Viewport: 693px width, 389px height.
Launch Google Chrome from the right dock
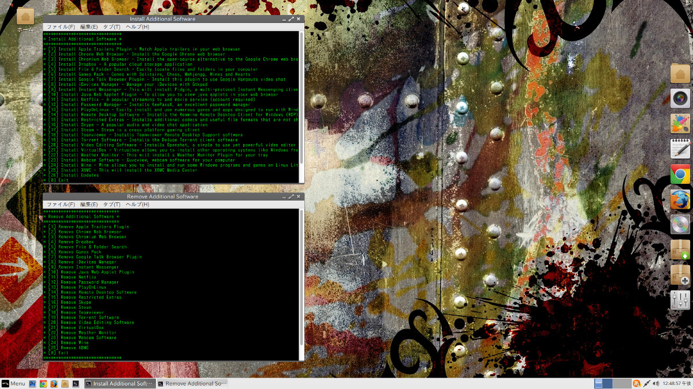click(680, 174)
